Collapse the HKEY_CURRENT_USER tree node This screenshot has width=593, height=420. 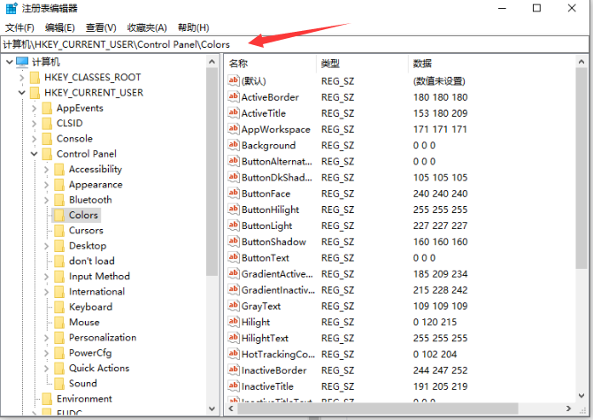coord(20,93)
